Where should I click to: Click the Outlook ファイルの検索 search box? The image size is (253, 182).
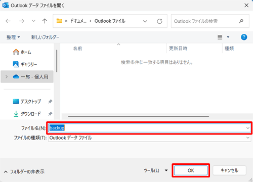click(210, 21)
